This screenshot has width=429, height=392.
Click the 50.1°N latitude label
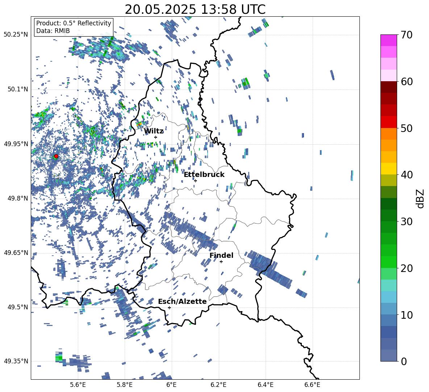click(18, 89)
